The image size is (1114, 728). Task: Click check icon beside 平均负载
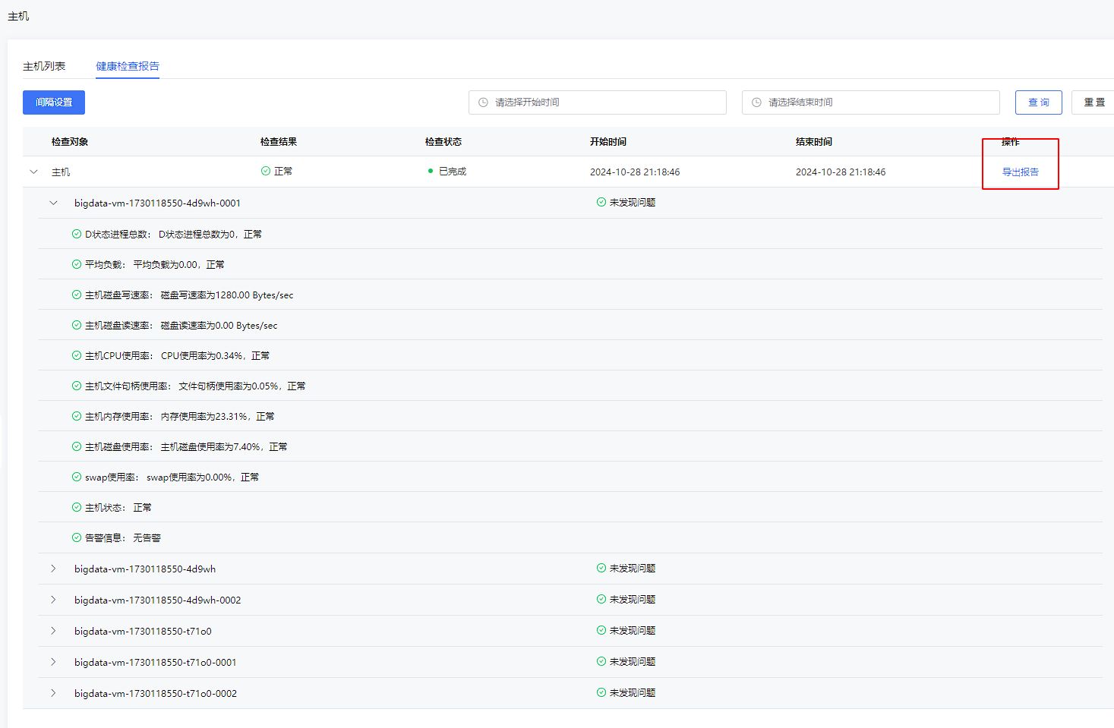click(77, 264)
